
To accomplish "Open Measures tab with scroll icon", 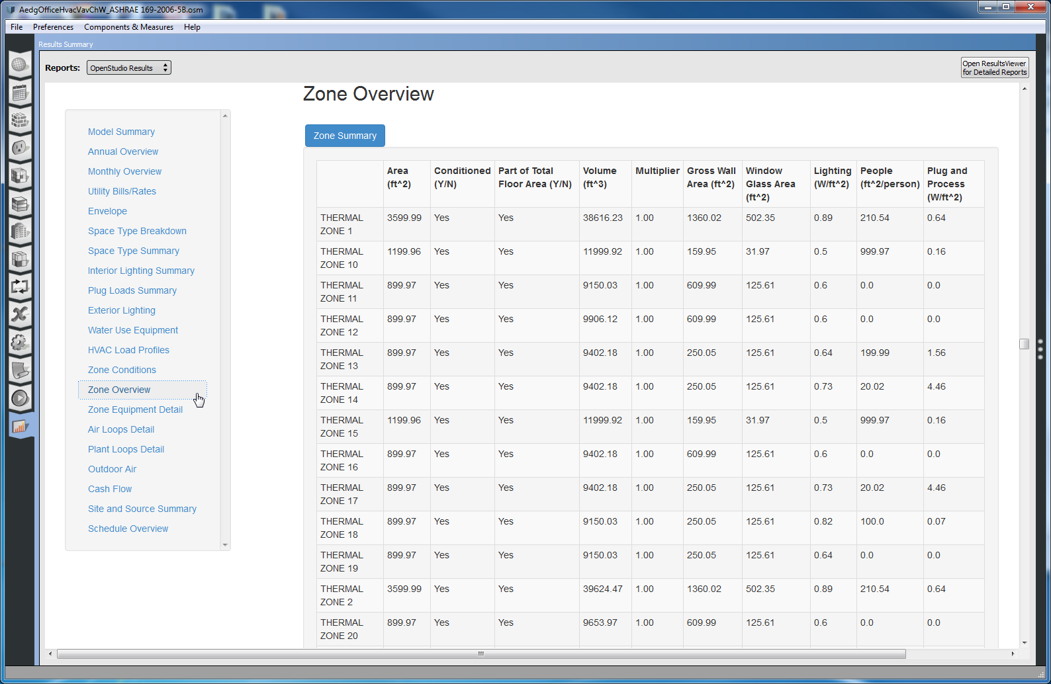I will 20,370.
